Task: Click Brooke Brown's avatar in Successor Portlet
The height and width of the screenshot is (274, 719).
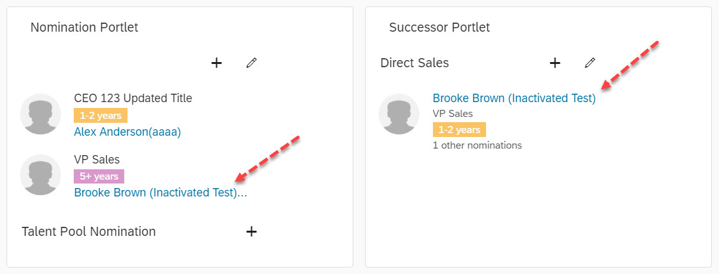Action: click(x=399, y=114)
